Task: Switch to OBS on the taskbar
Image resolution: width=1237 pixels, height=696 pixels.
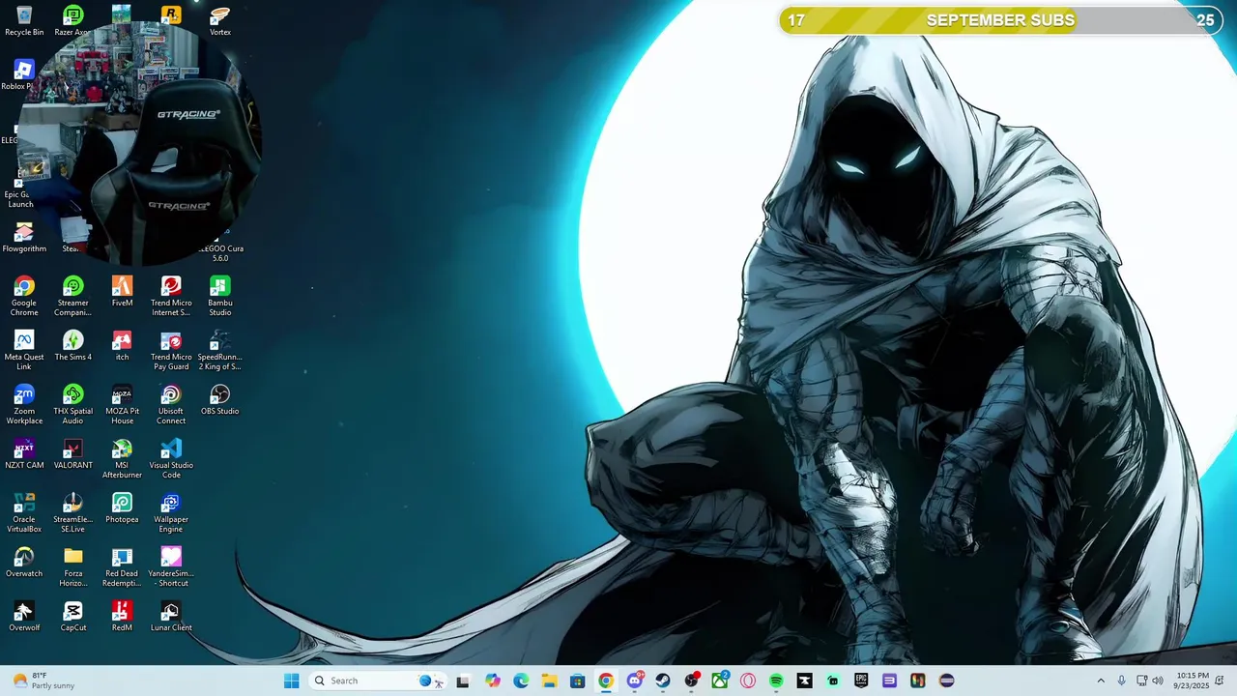Action: pos(692,681)
